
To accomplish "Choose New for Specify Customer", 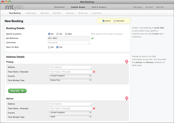I will point(66,34).
